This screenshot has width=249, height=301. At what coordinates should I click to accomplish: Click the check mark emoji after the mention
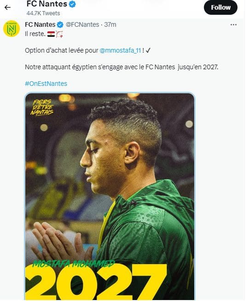(148, 50)
